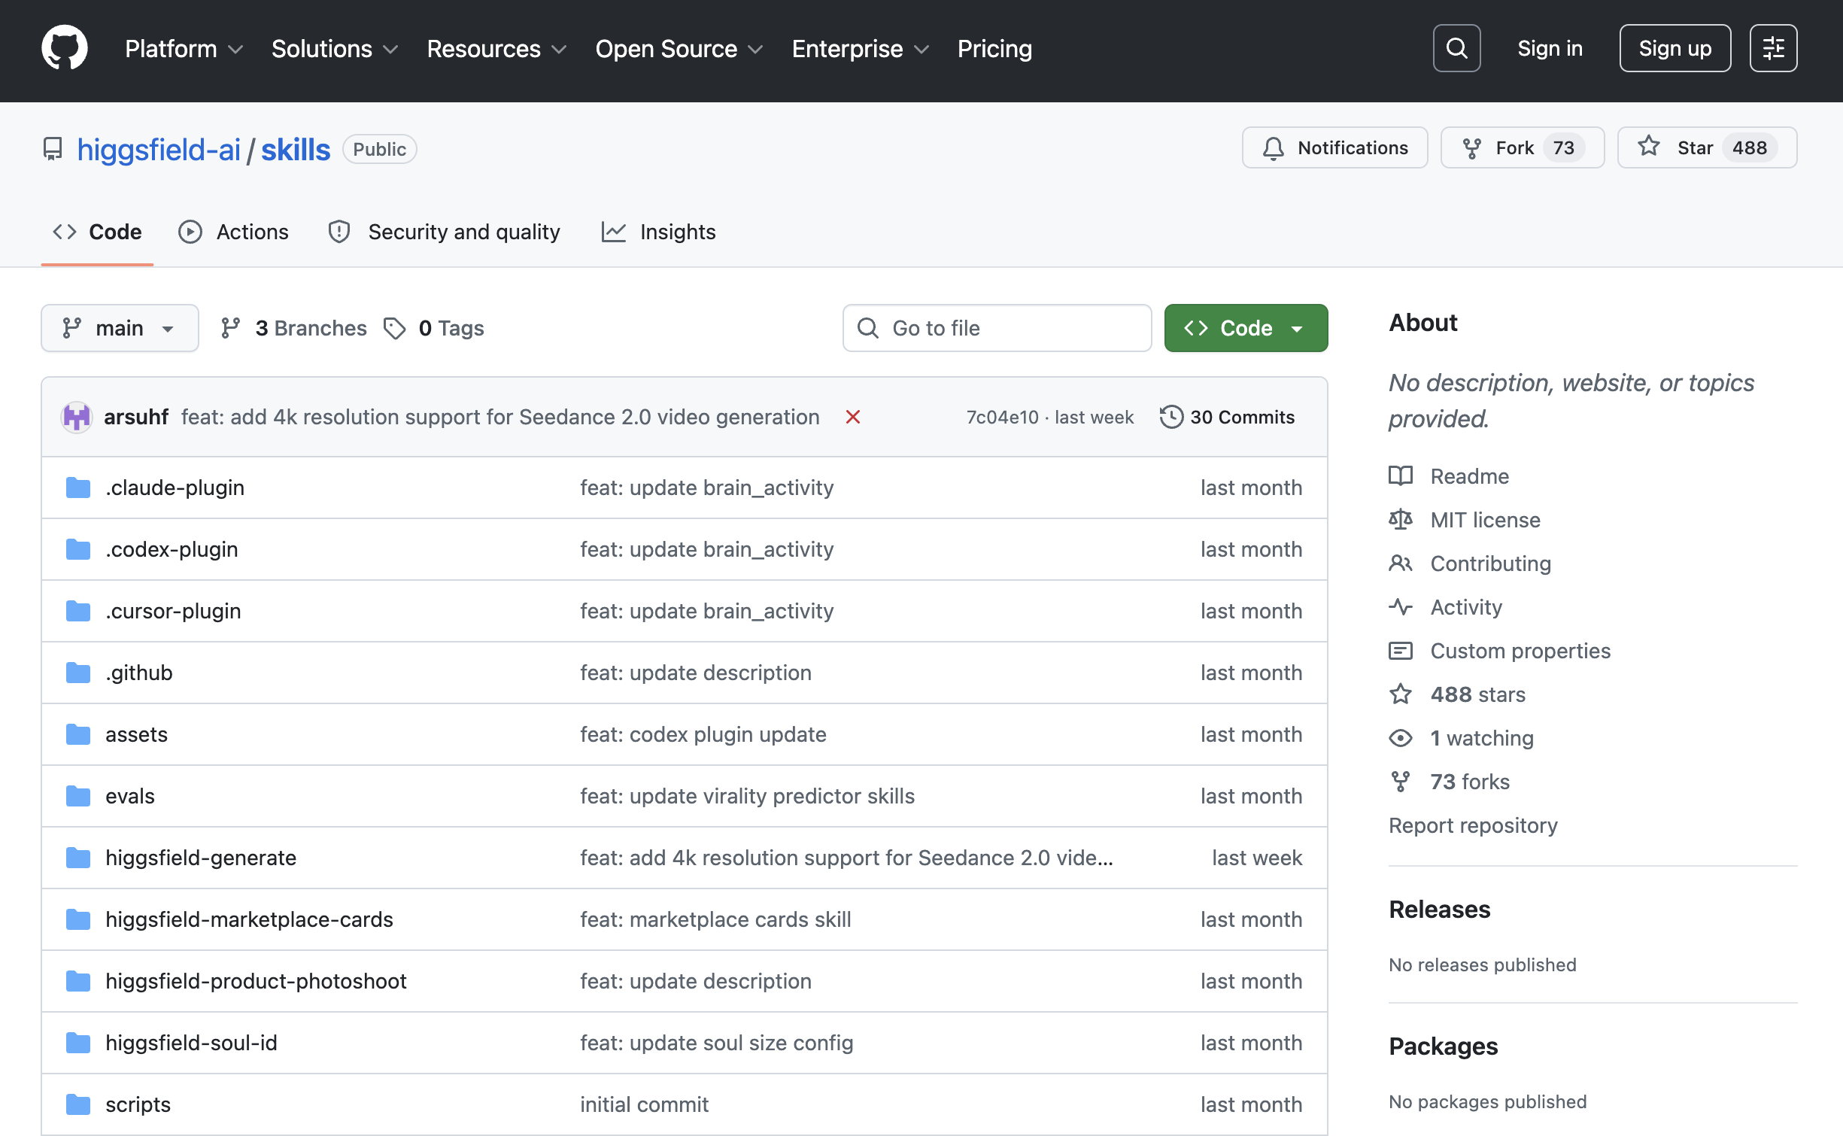1843x1136 pixels.
Task: Open the appearance settings sliders icon
Action: pos(1773,48)
